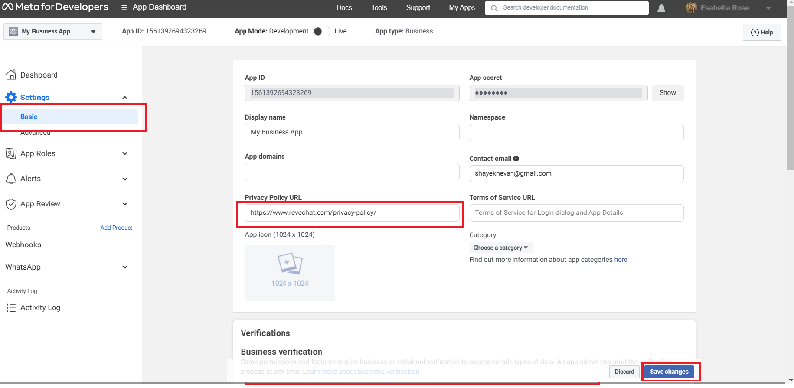Click the Meta for Developers logo
This screenshot has width=794, height=388.
(x=55, y=7)
